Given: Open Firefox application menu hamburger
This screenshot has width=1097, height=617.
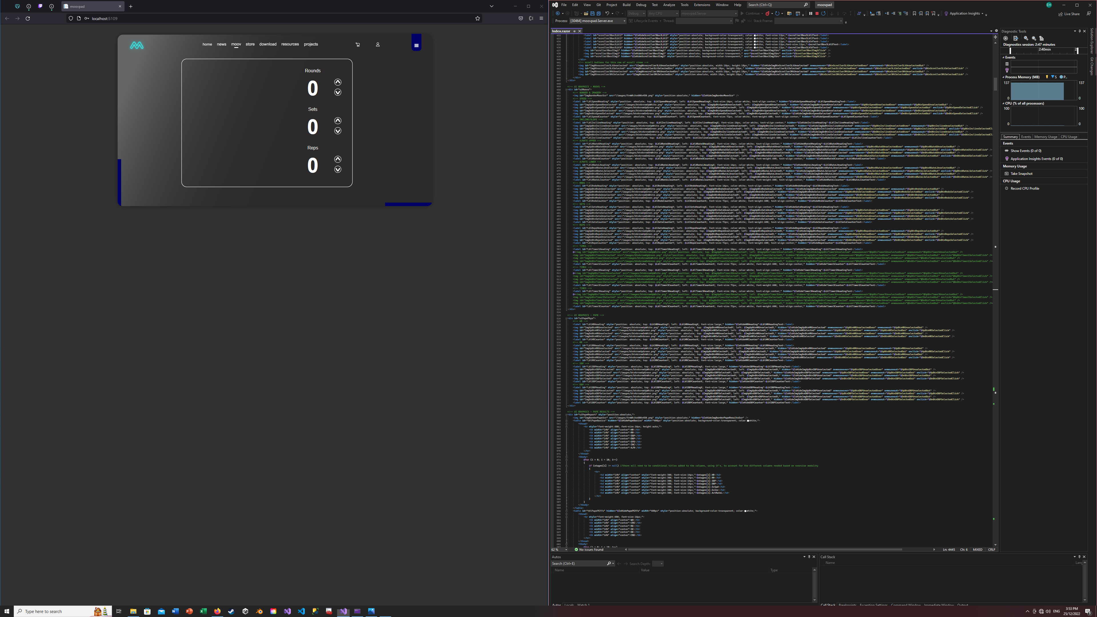Looking at the screenshot, I should pos(541,18).
